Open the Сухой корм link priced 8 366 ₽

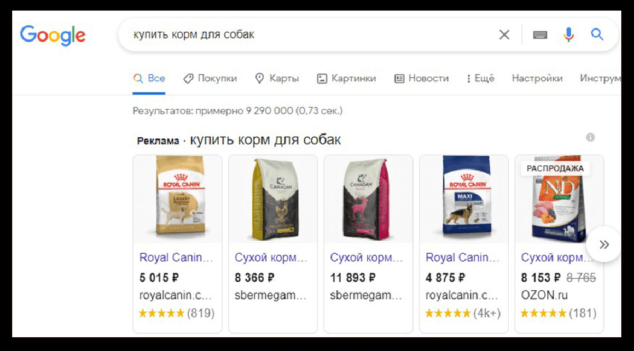point(271,258)
